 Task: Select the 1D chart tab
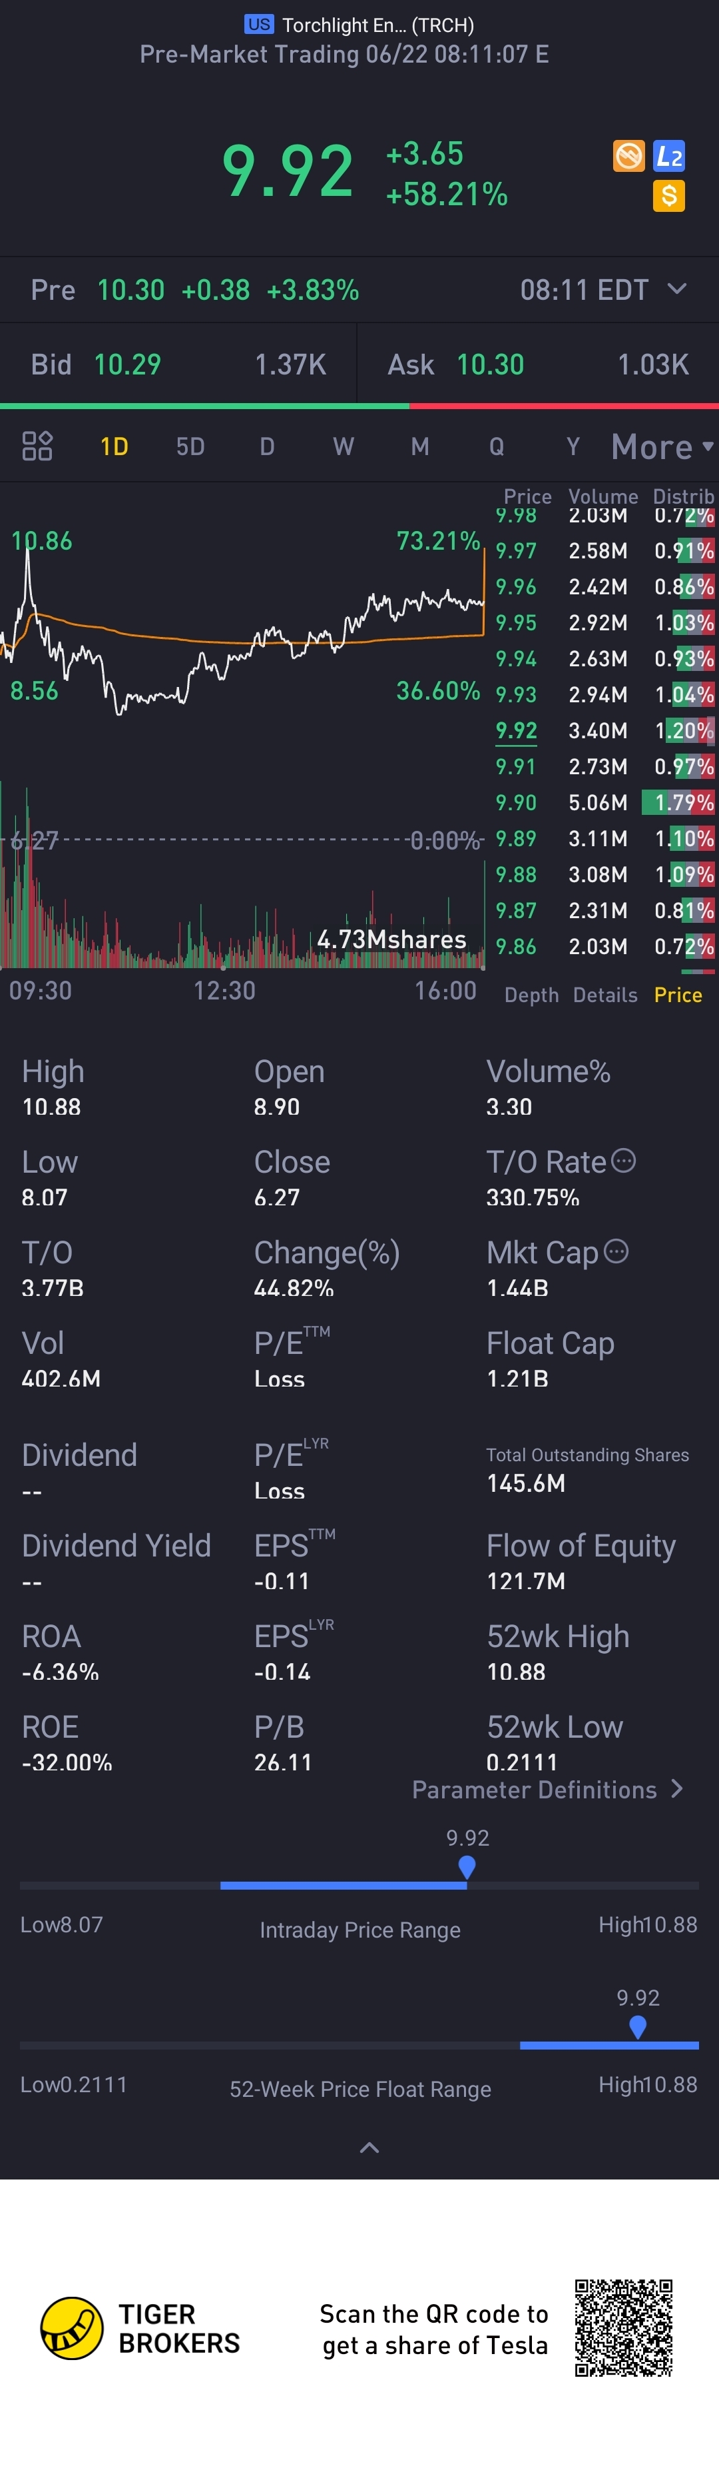pos(115,447)
